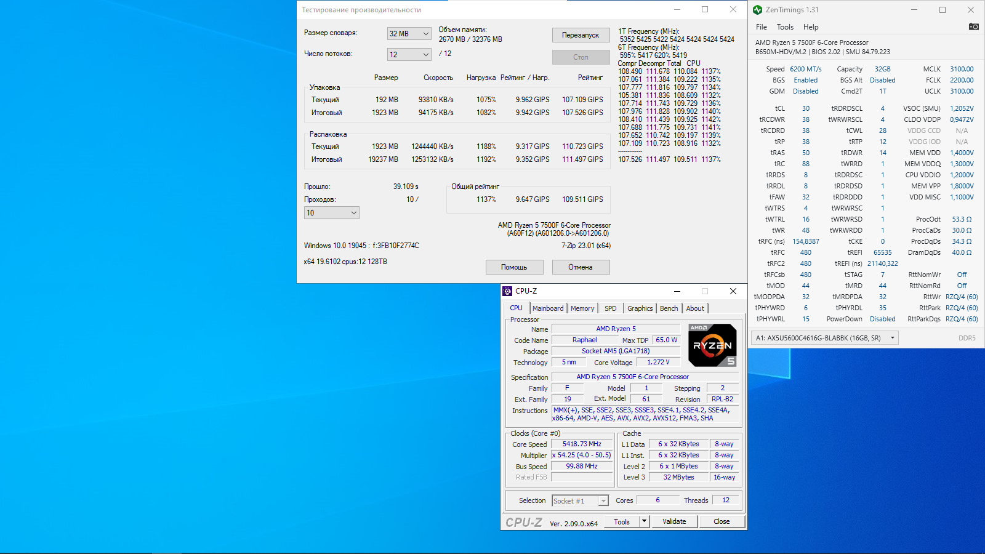The height and width of the screenshot is (554, 985).
Task: Select the Code Name value Raphael
Action: coord(584,340)
